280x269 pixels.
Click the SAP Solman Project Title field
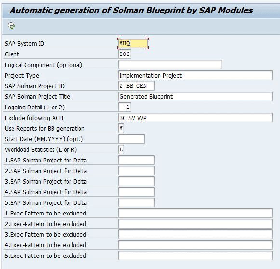[195, 96]
